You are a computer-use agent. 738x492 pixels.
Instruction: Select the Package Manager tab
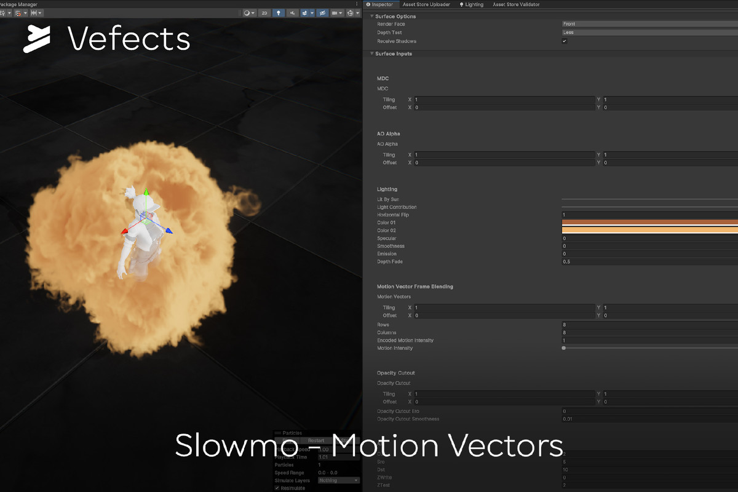tap(19, 4)
